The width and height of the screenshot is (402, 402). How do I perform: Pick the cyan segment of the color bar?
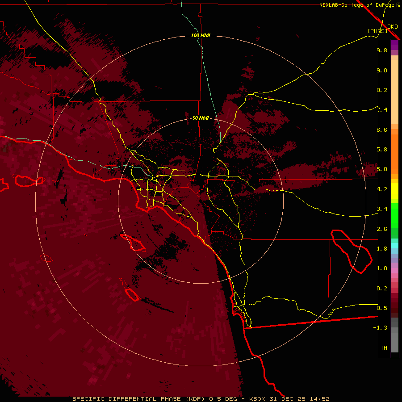coord(394,246)
